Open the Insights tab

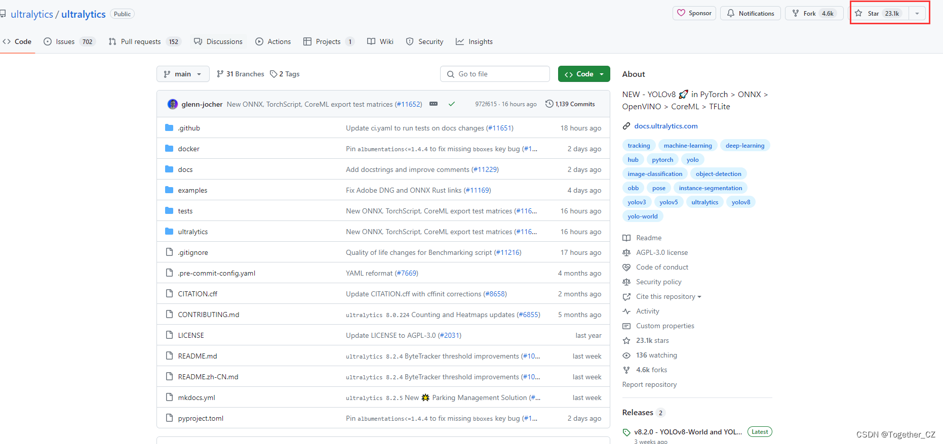coord(474,41)
